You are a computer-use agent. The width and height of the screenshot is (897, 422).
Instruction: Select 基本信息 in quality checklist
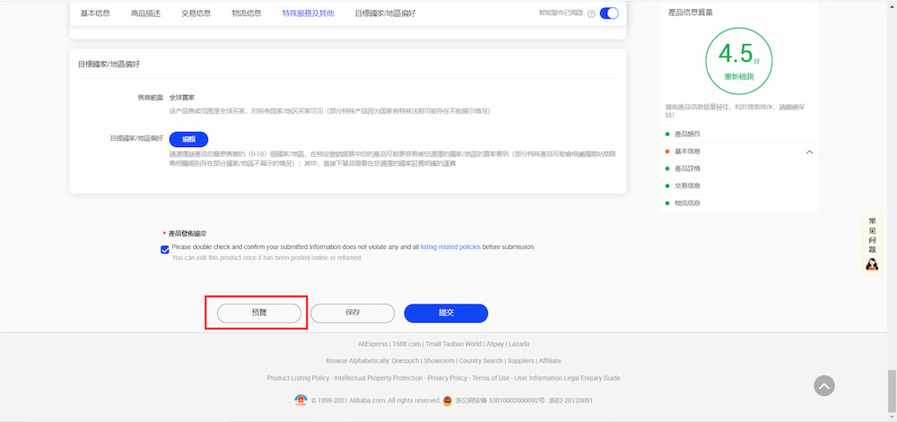(687, 151)
